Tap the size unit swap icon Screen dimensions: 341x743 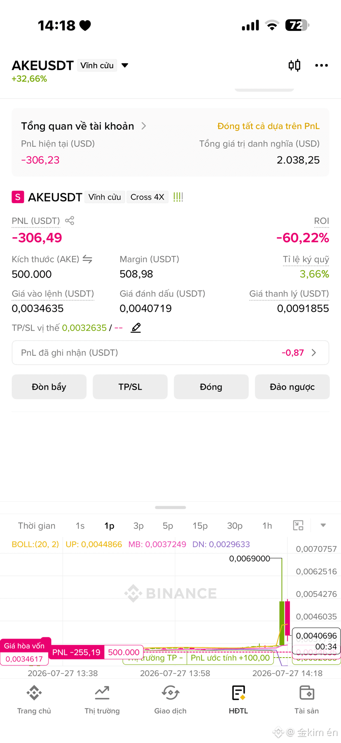(x=87, y=259)
